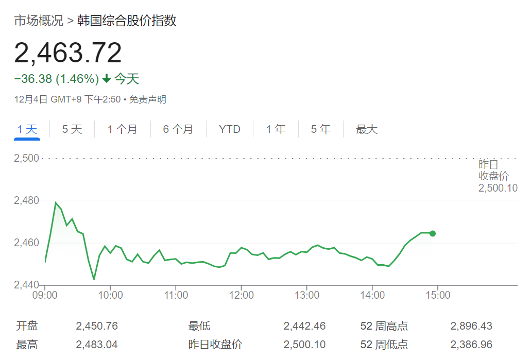Image resolution: width=530 pixels, height=360 pixels.
Task: Click the timestamp 12月4日 GMT+9 下午2:50
Action: pos(67,99)
